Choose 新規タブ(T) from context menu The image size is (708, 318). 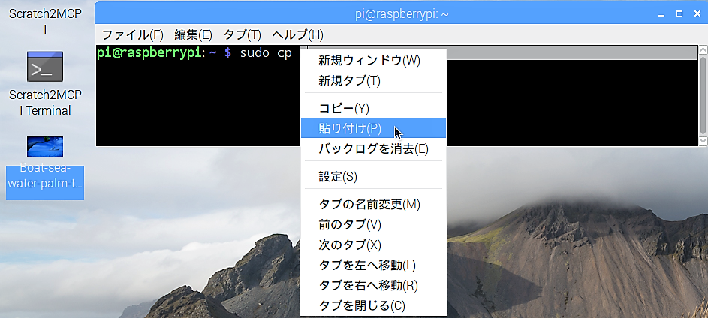pos(373,81)
